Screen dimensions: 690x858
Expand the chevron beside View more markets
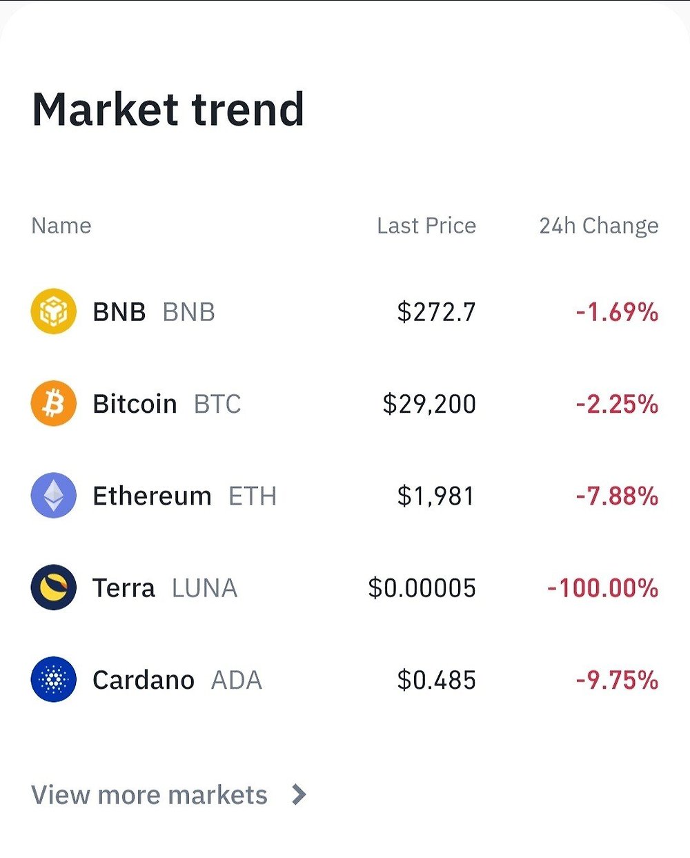[299, 795]
